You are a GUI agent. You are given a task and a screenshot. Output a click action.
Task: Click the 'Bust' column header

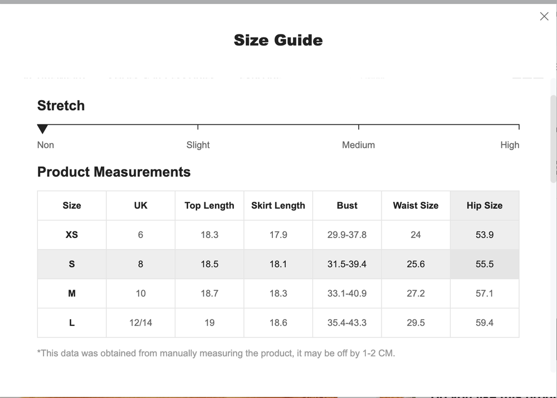(347, 206)
